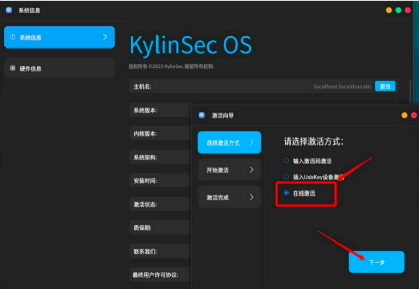Click the chip icon beside 硬件信息
The width and height of the screenshot is (419, 289).
point(12,68)
